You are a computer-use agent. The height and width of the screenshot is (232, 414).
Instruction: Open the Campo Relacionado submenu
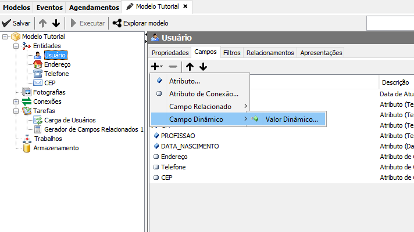200,107
